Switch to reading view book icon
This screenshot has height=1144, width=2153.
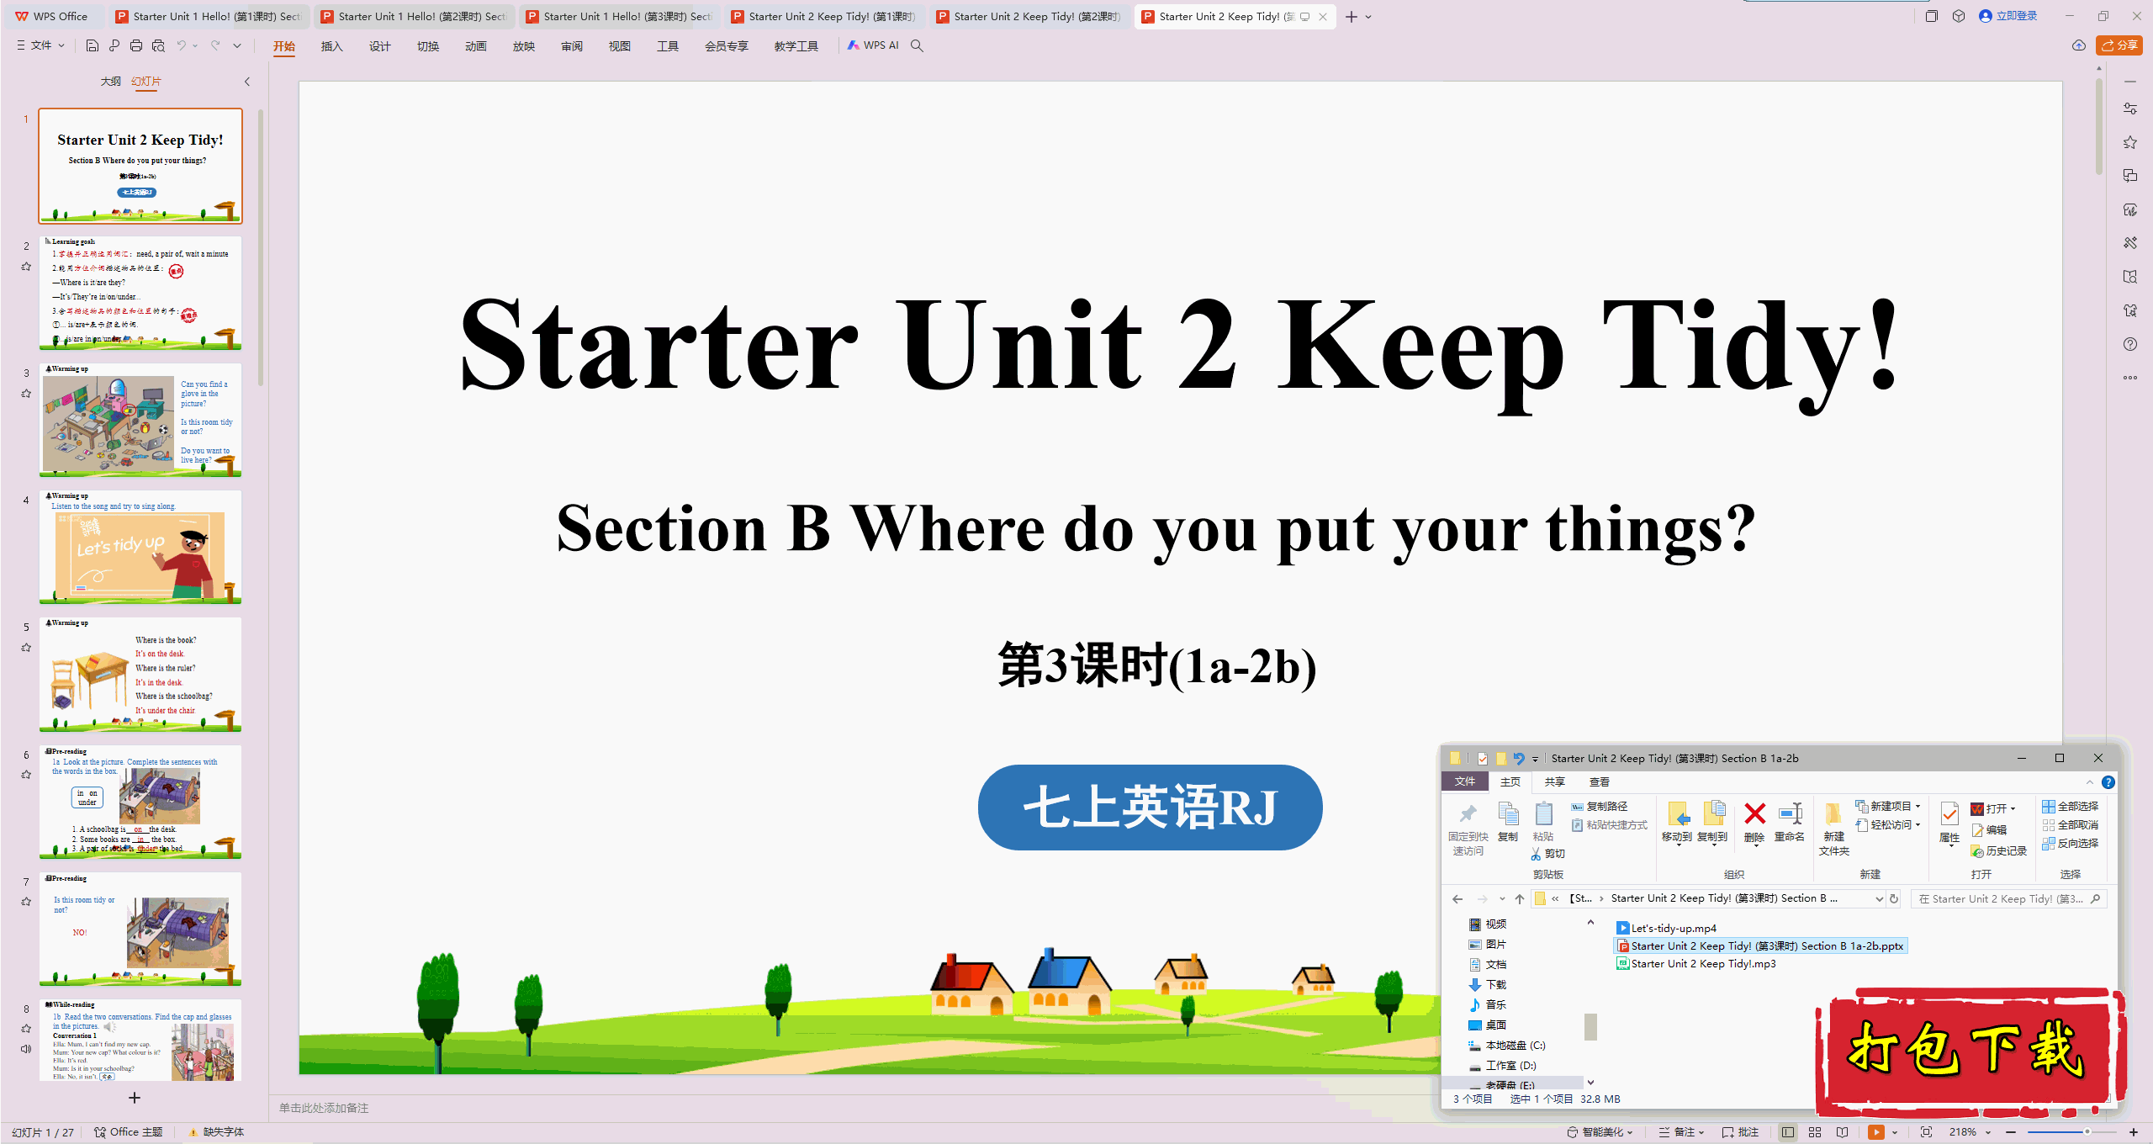click(x=1843, y=1132)
